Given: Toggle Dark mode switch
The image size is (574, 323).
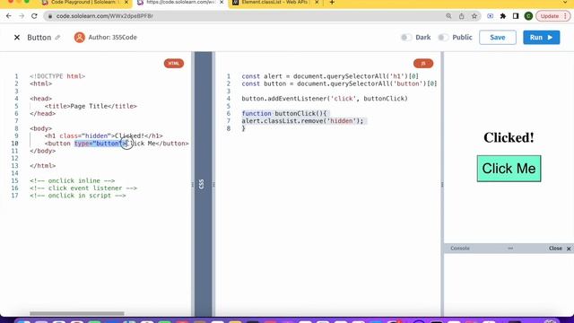Looking at the screenshot, I should tap(406, 38).
